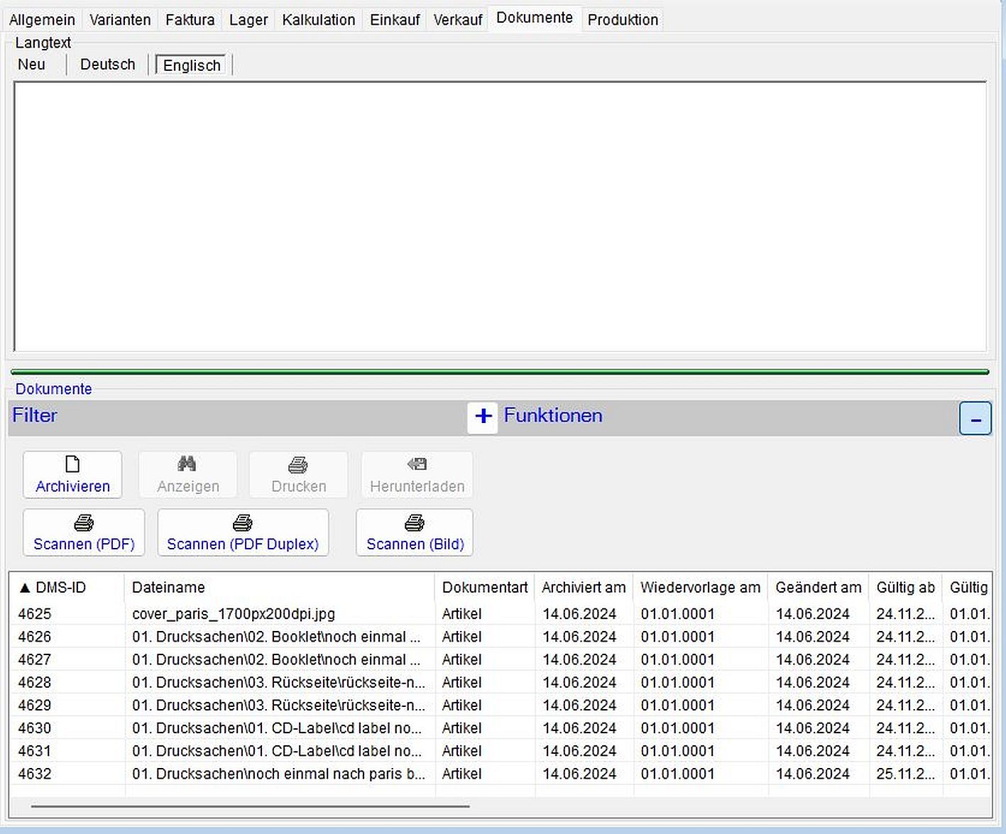Screen dimensions: 1006x834
Task: Select document row with DMS-ID 4632
Action: click(501, 774)
